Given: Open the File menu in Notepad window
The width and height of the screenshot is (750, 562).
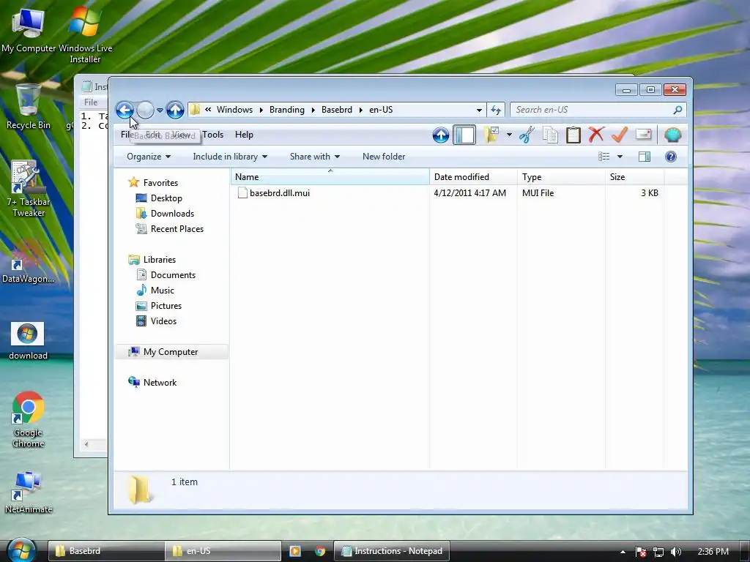Looking at the screenshot, I should [91, 102].
